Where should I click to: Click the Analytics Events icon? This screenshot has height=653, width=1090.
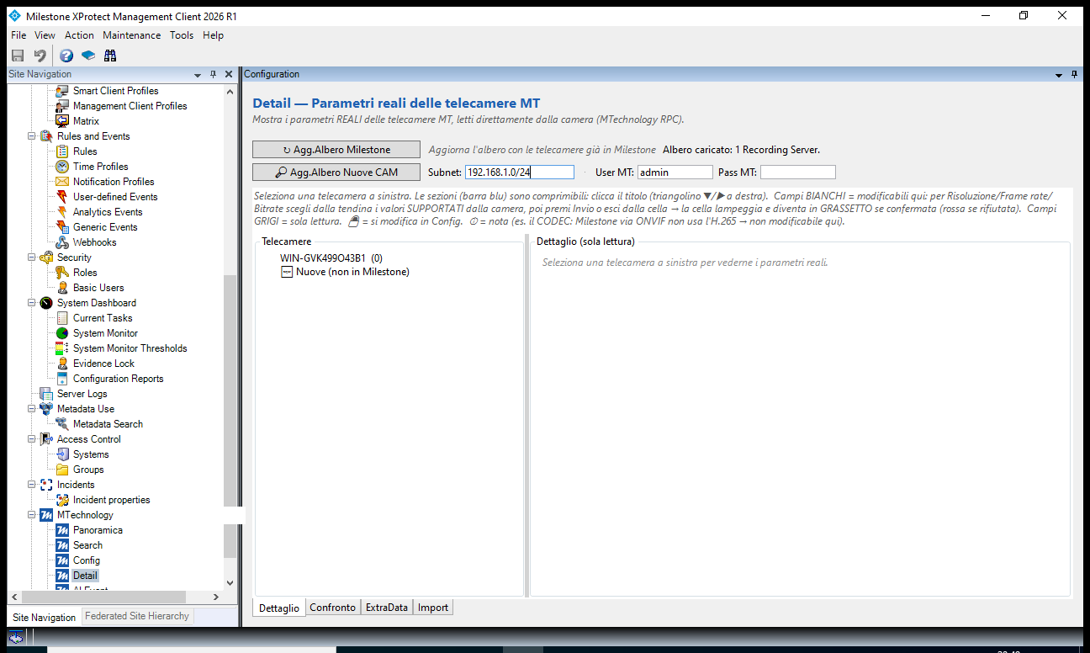(62, 212)
